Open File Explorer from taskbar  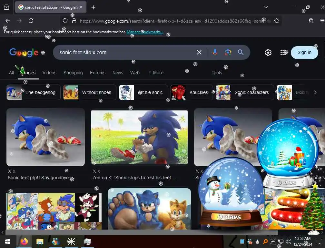(x=40, y=242)
